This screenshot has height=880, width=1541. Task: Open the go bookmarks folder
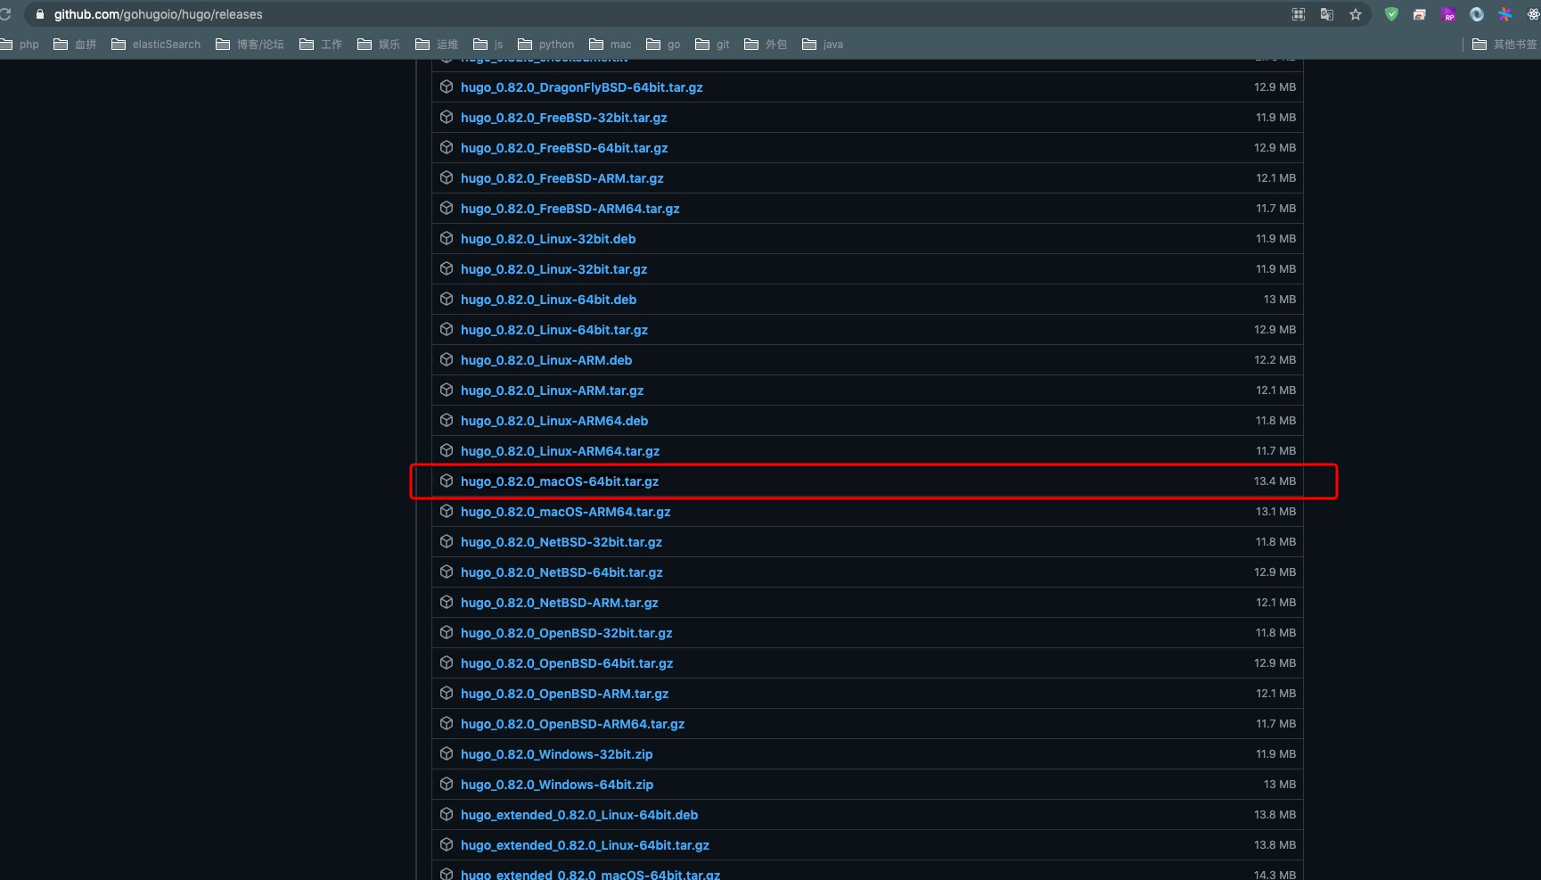tap(663, 44)
